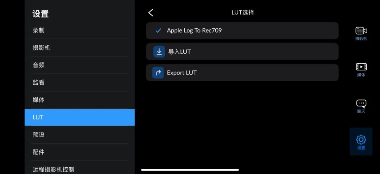Open the chat (聊天) bubble icon
This screenshot has height=174, width=380.
pyautogui.click(x=361, y=104)
